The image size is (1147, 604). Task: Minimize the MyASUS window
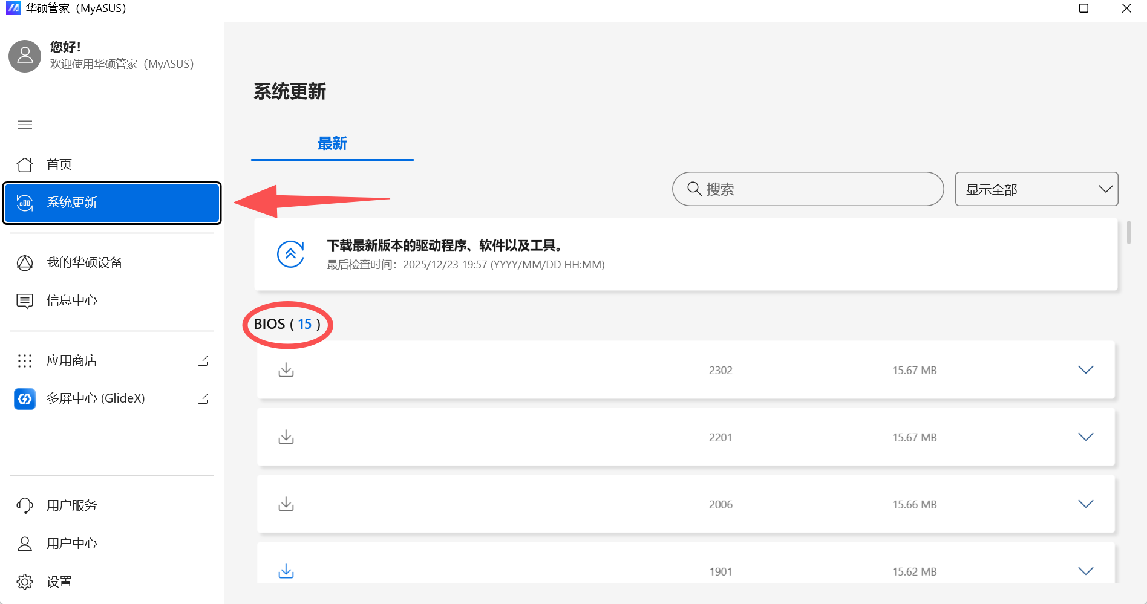tap(1042, 8)
